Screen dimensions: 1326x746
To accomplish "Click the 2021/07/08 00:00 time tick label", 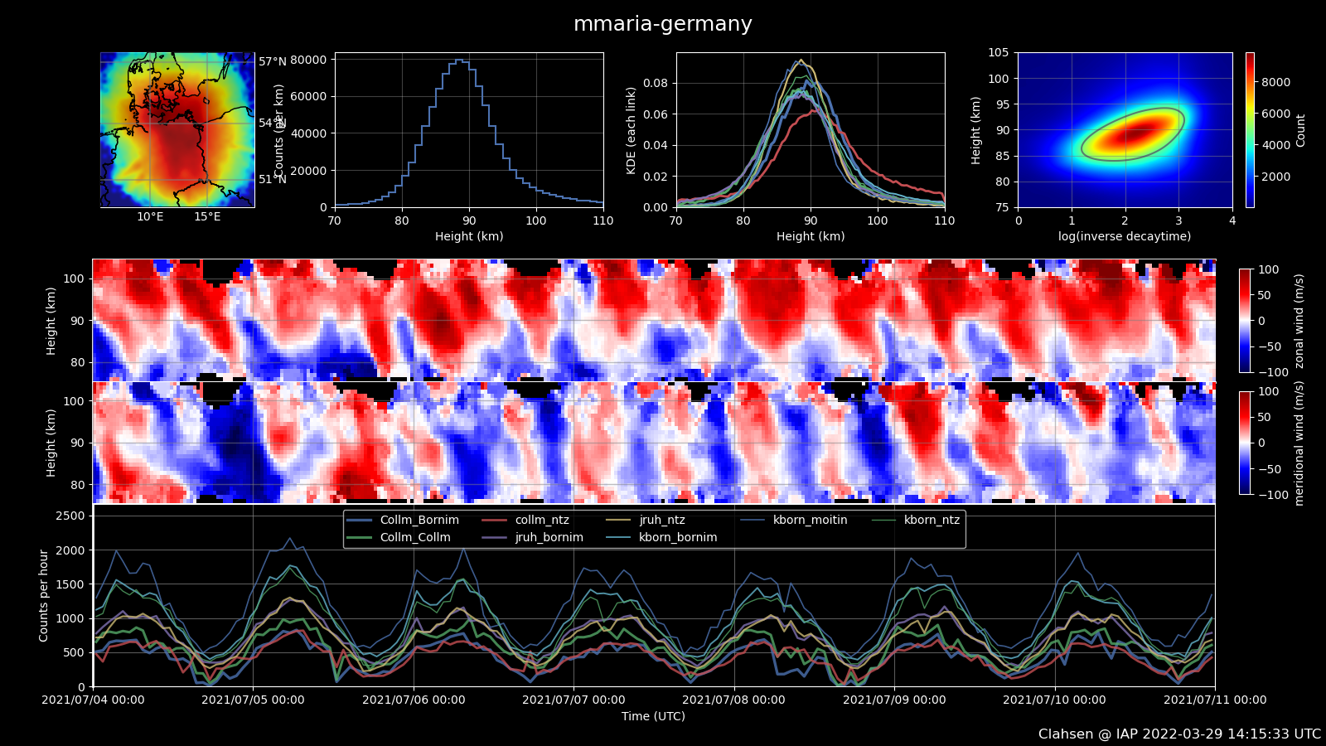I will tap(733, 700).
